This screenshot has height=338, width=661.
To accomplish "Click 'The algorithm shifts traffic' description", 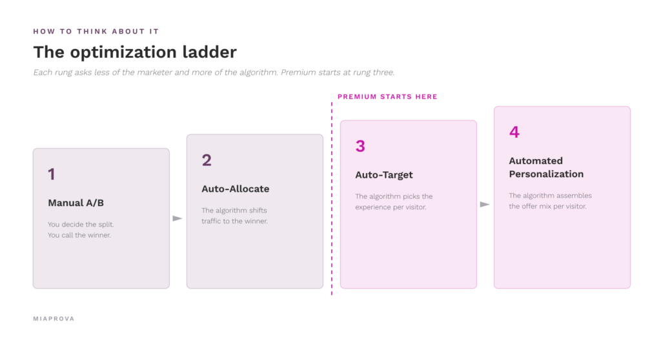I will click(234, 216).
